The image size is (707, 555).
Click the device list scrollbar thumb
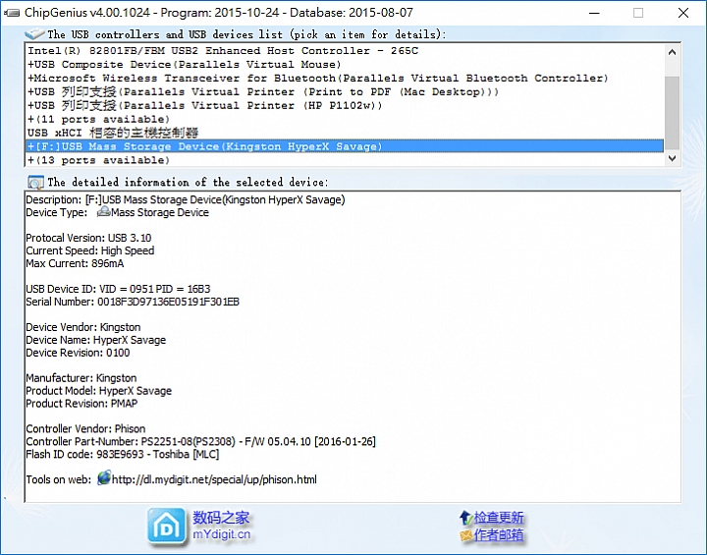click(x=672, y=112)
